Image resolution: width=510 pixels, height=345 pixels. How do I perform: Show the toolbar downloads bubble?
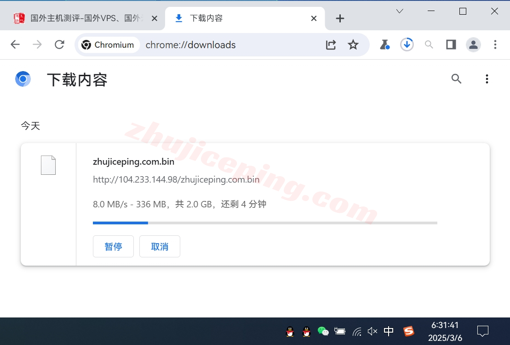pos(407,45)
